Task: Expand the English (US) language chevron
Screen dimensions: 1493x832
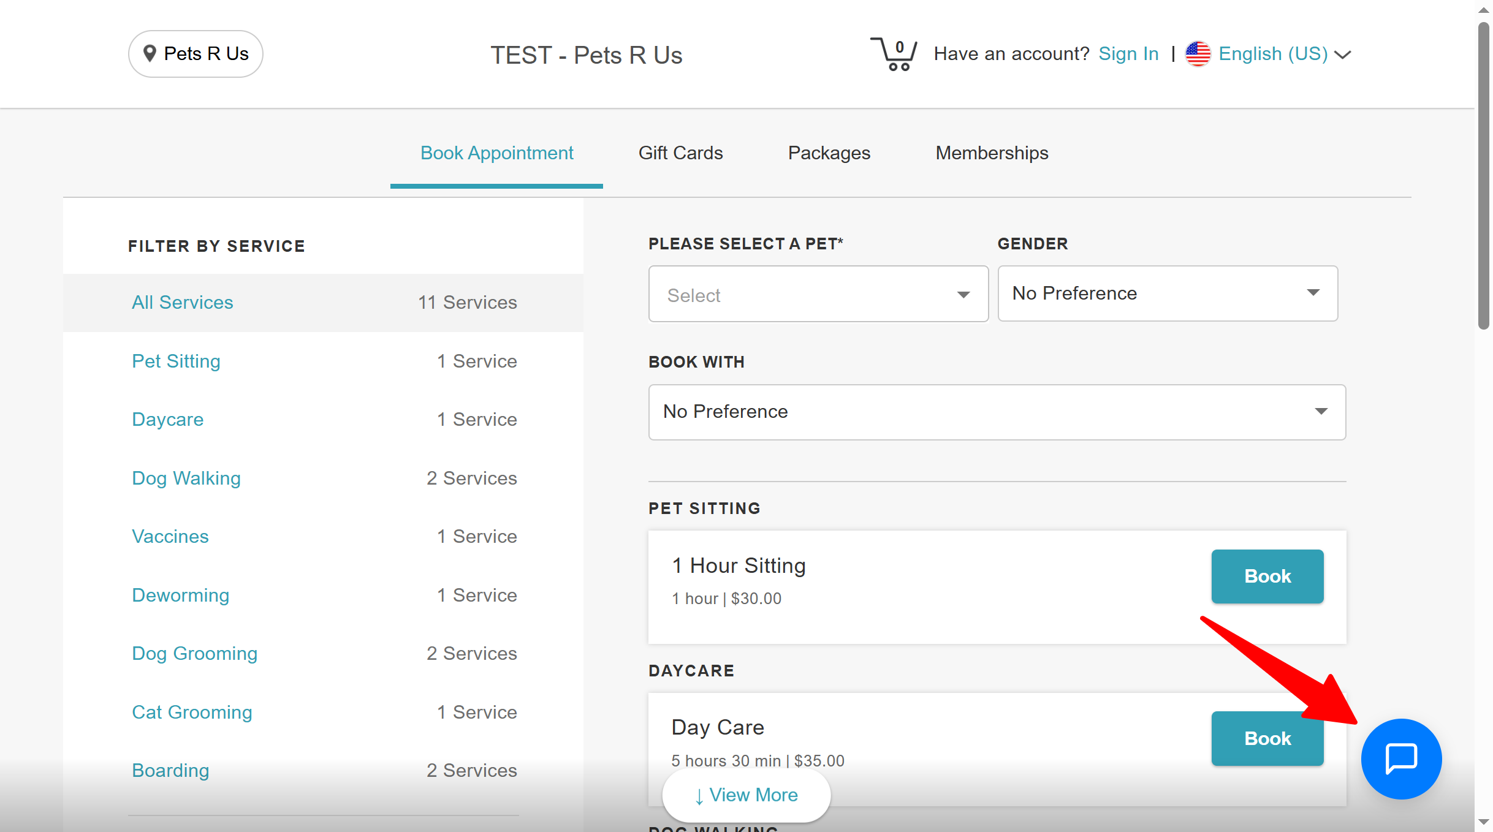Action: [1343, 55]
